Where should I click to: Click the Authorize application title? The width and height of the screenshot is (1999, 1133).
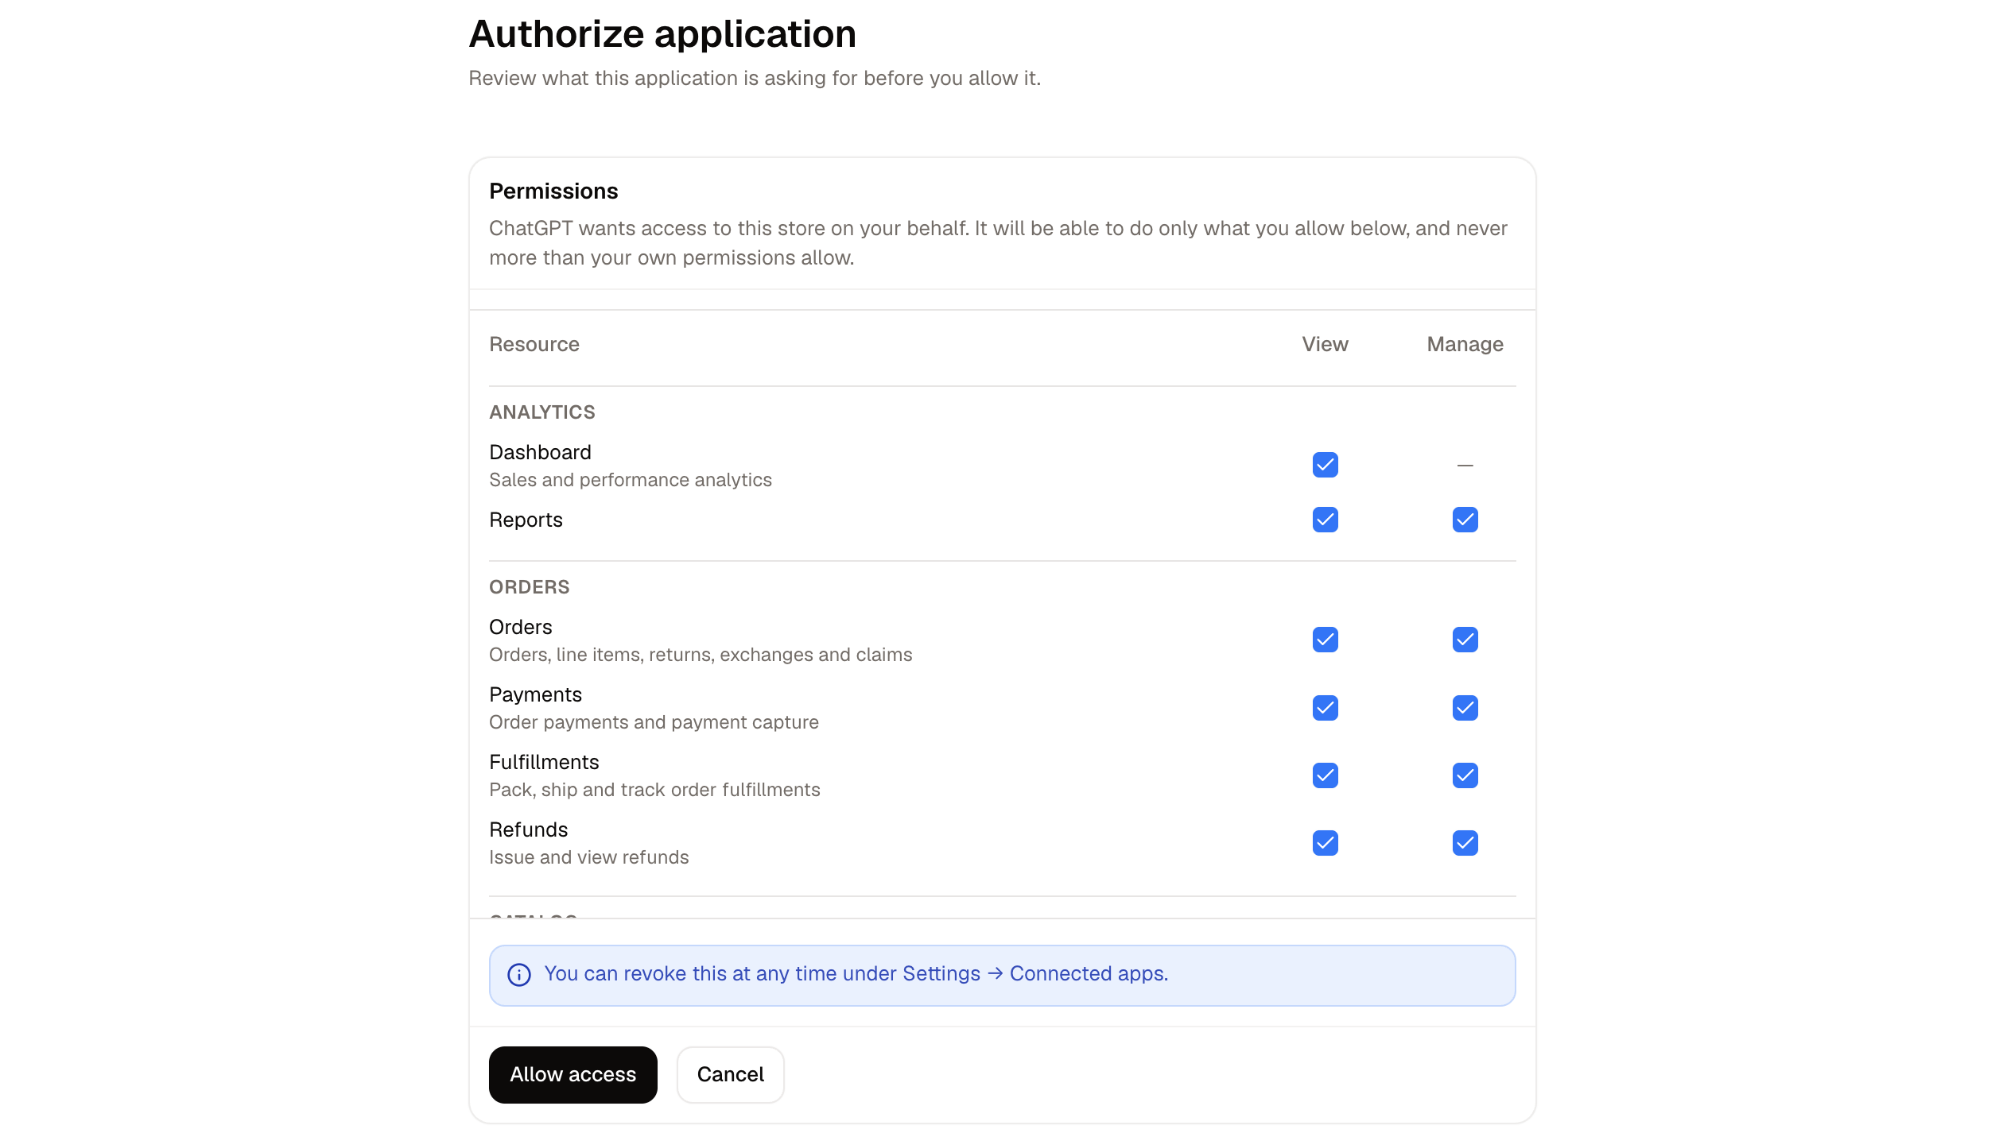662,33
